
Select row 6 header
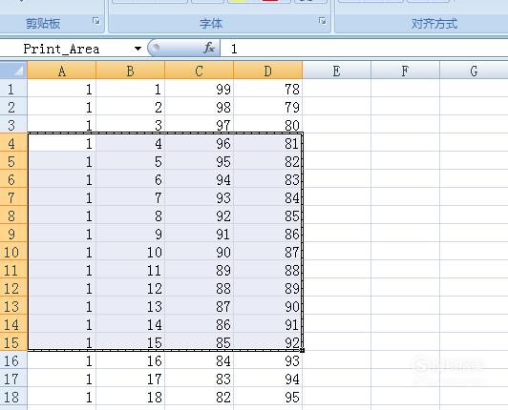13,179
